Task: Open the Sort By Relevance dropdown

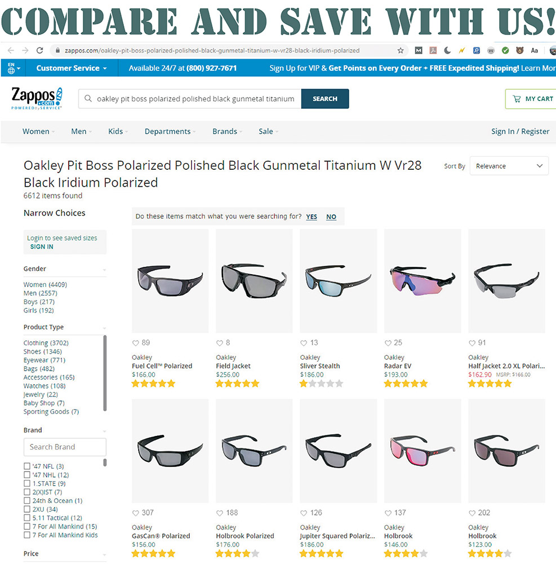Action: point(509,165)
